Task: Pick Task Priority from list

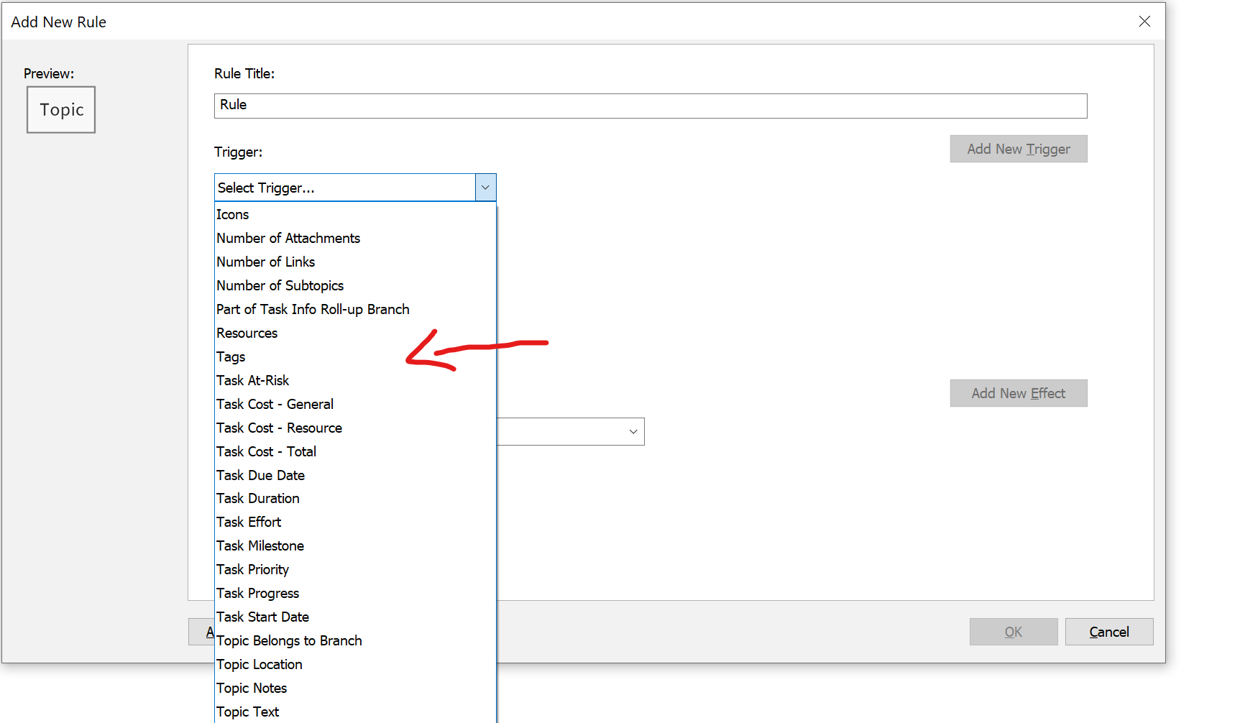Action: click(253, 570)
